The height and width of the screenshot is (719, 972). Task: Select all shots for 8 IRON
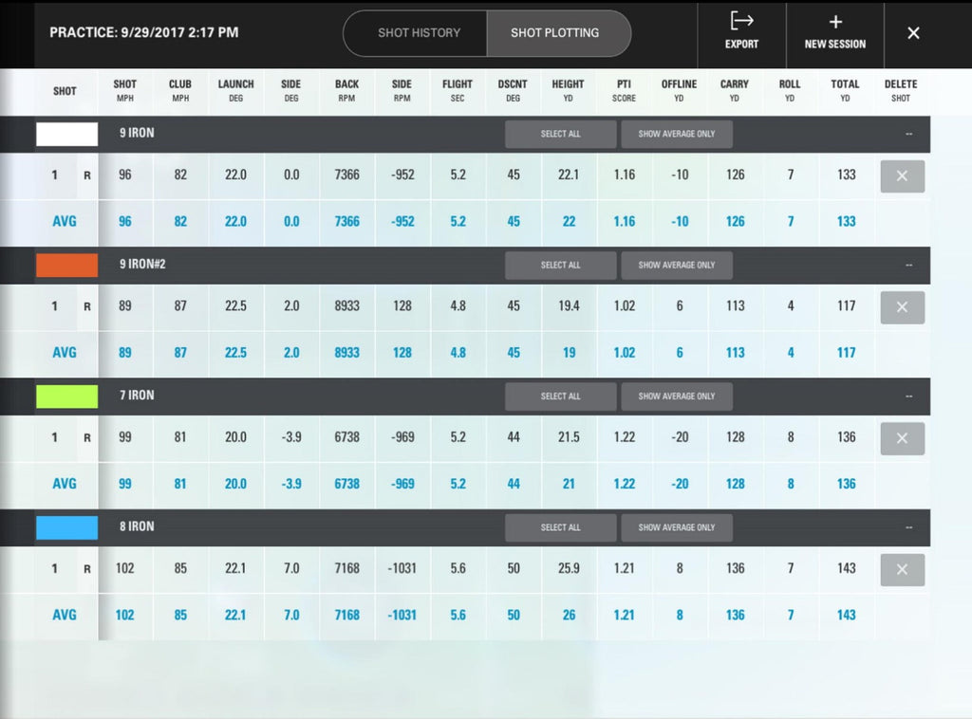point(560,527)
